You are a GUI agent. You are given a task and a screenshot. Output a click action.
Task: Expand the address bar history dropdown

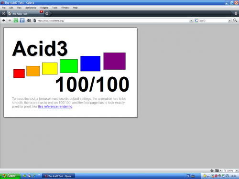(x=191, y=21)
